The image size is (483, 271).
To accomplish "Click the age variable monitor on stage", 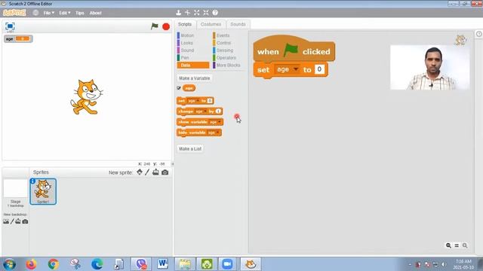I will [x=18, y=38].
